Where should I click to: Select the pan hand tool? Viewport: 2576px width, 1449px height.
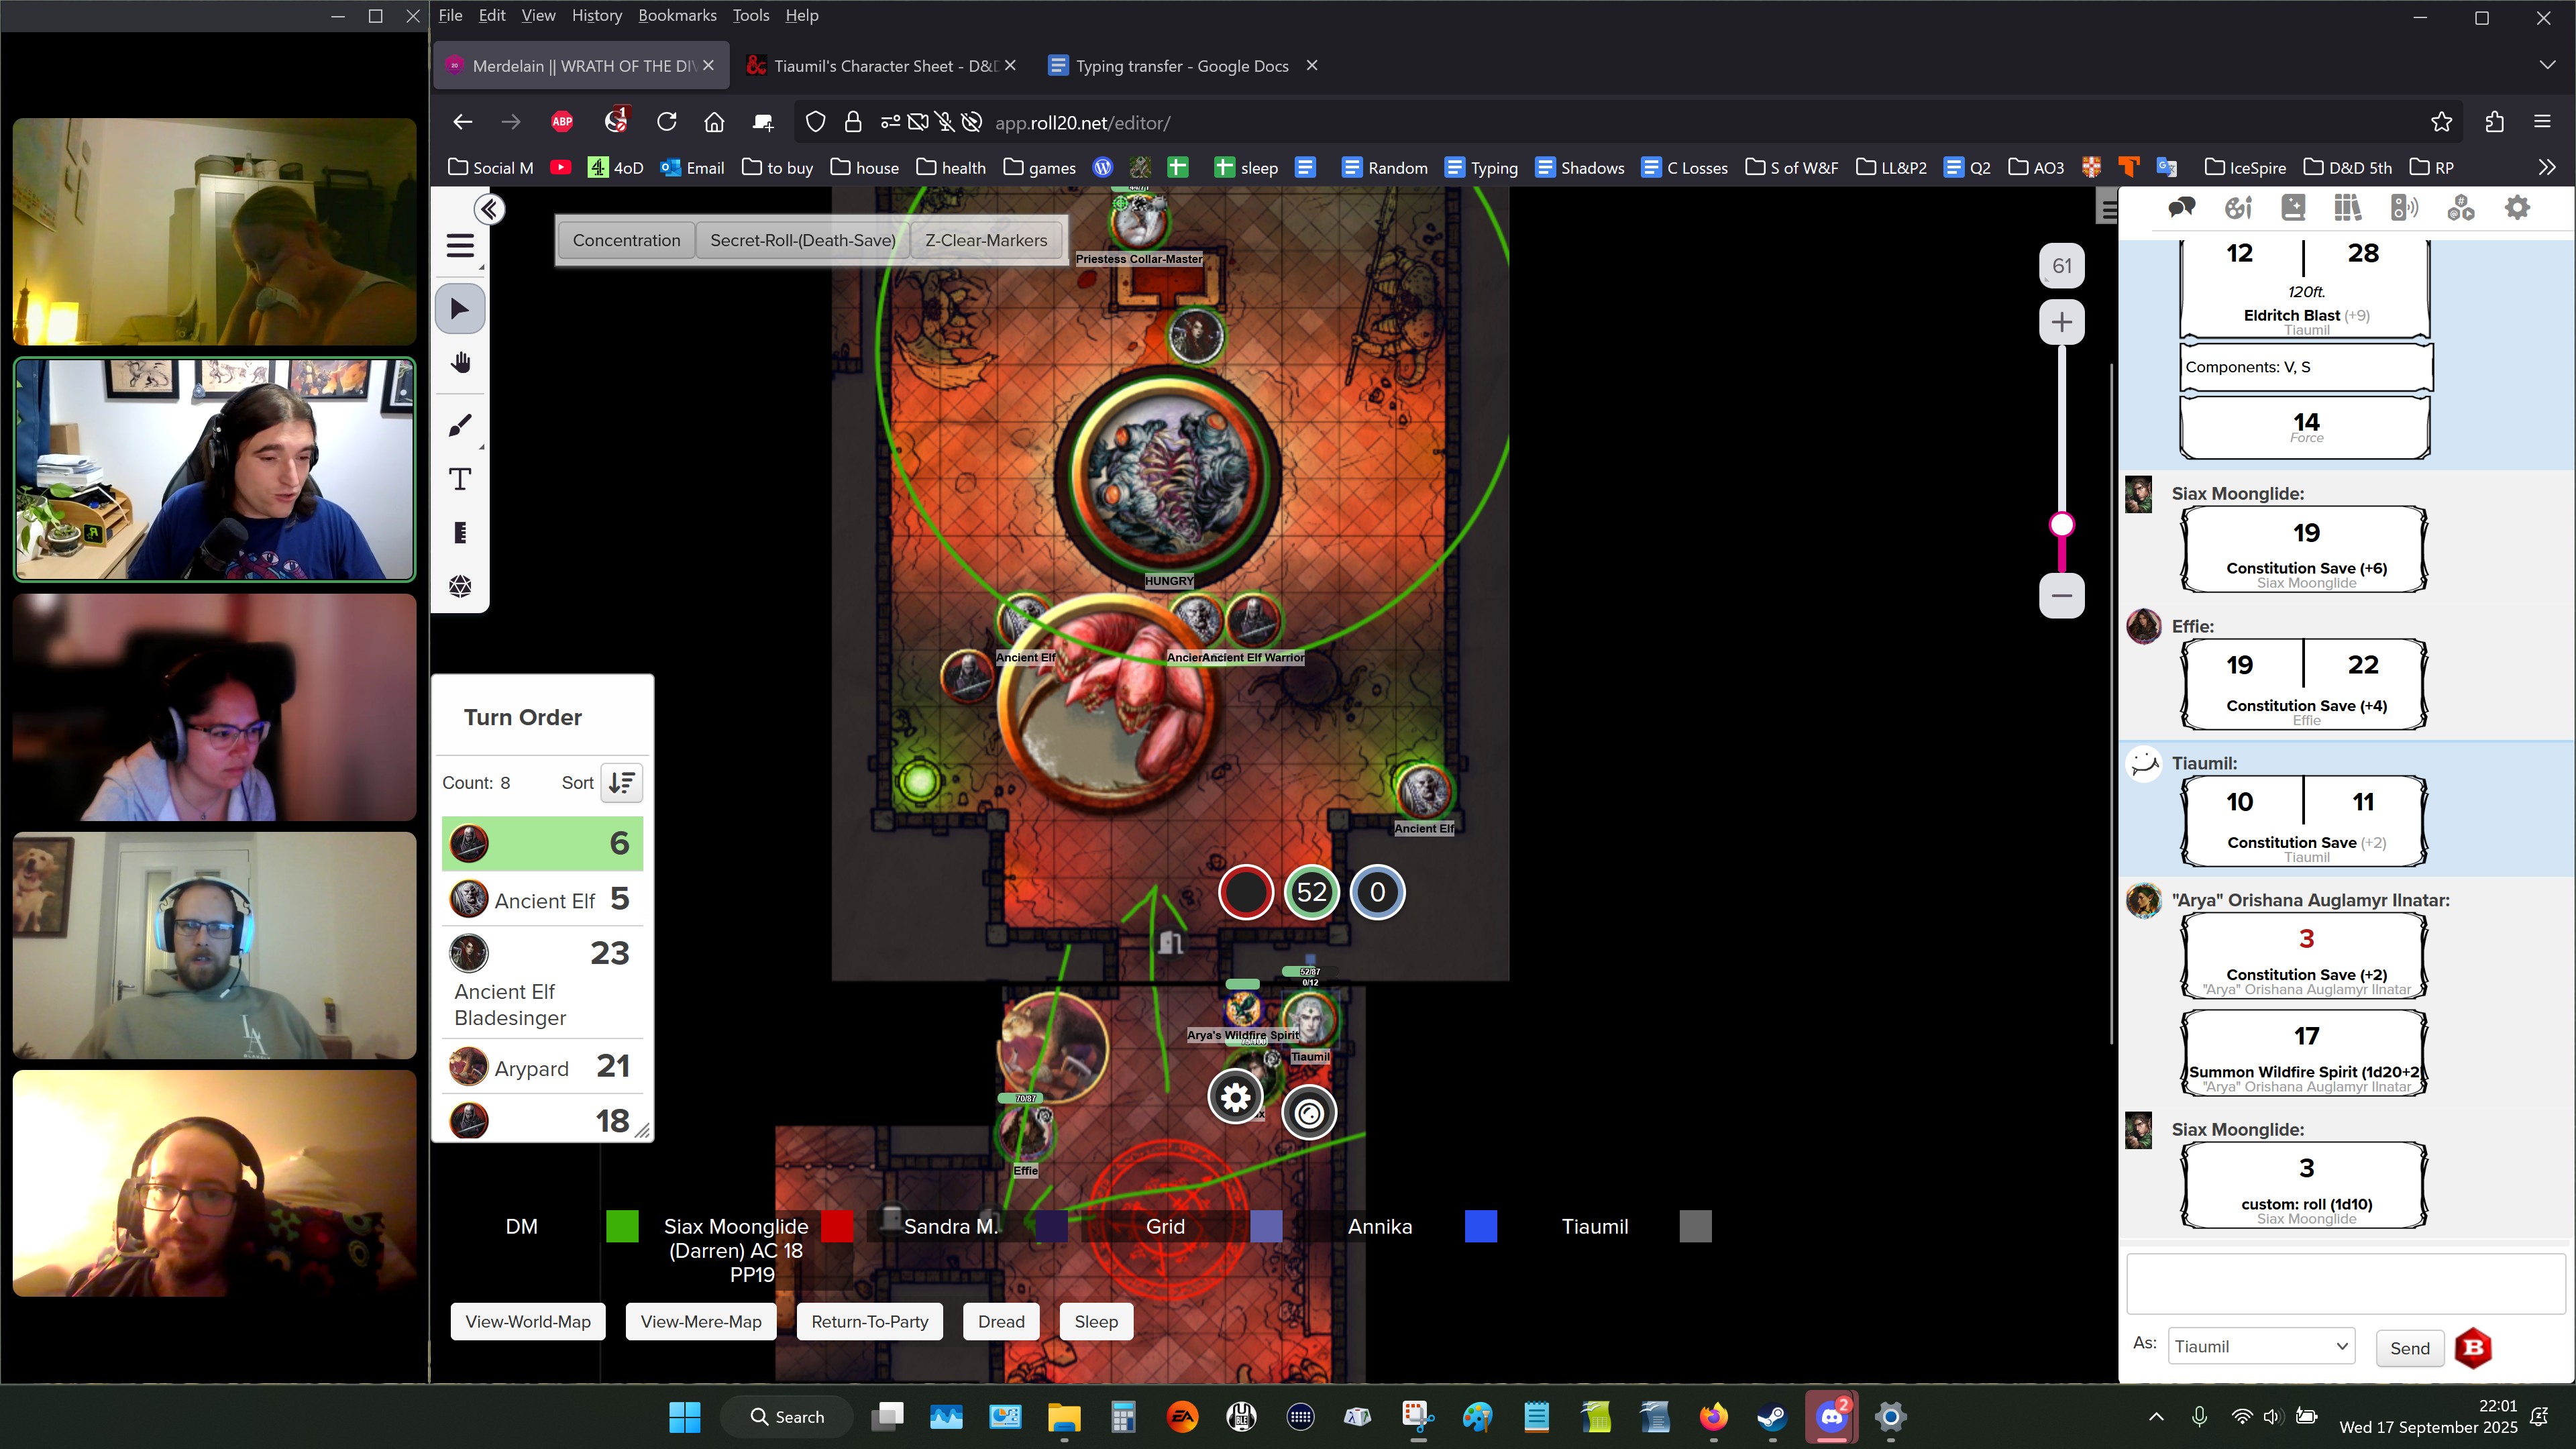coord(460,362)
